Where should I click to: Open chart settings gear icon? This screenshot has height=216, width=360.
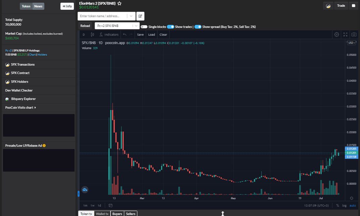(336, 34)
